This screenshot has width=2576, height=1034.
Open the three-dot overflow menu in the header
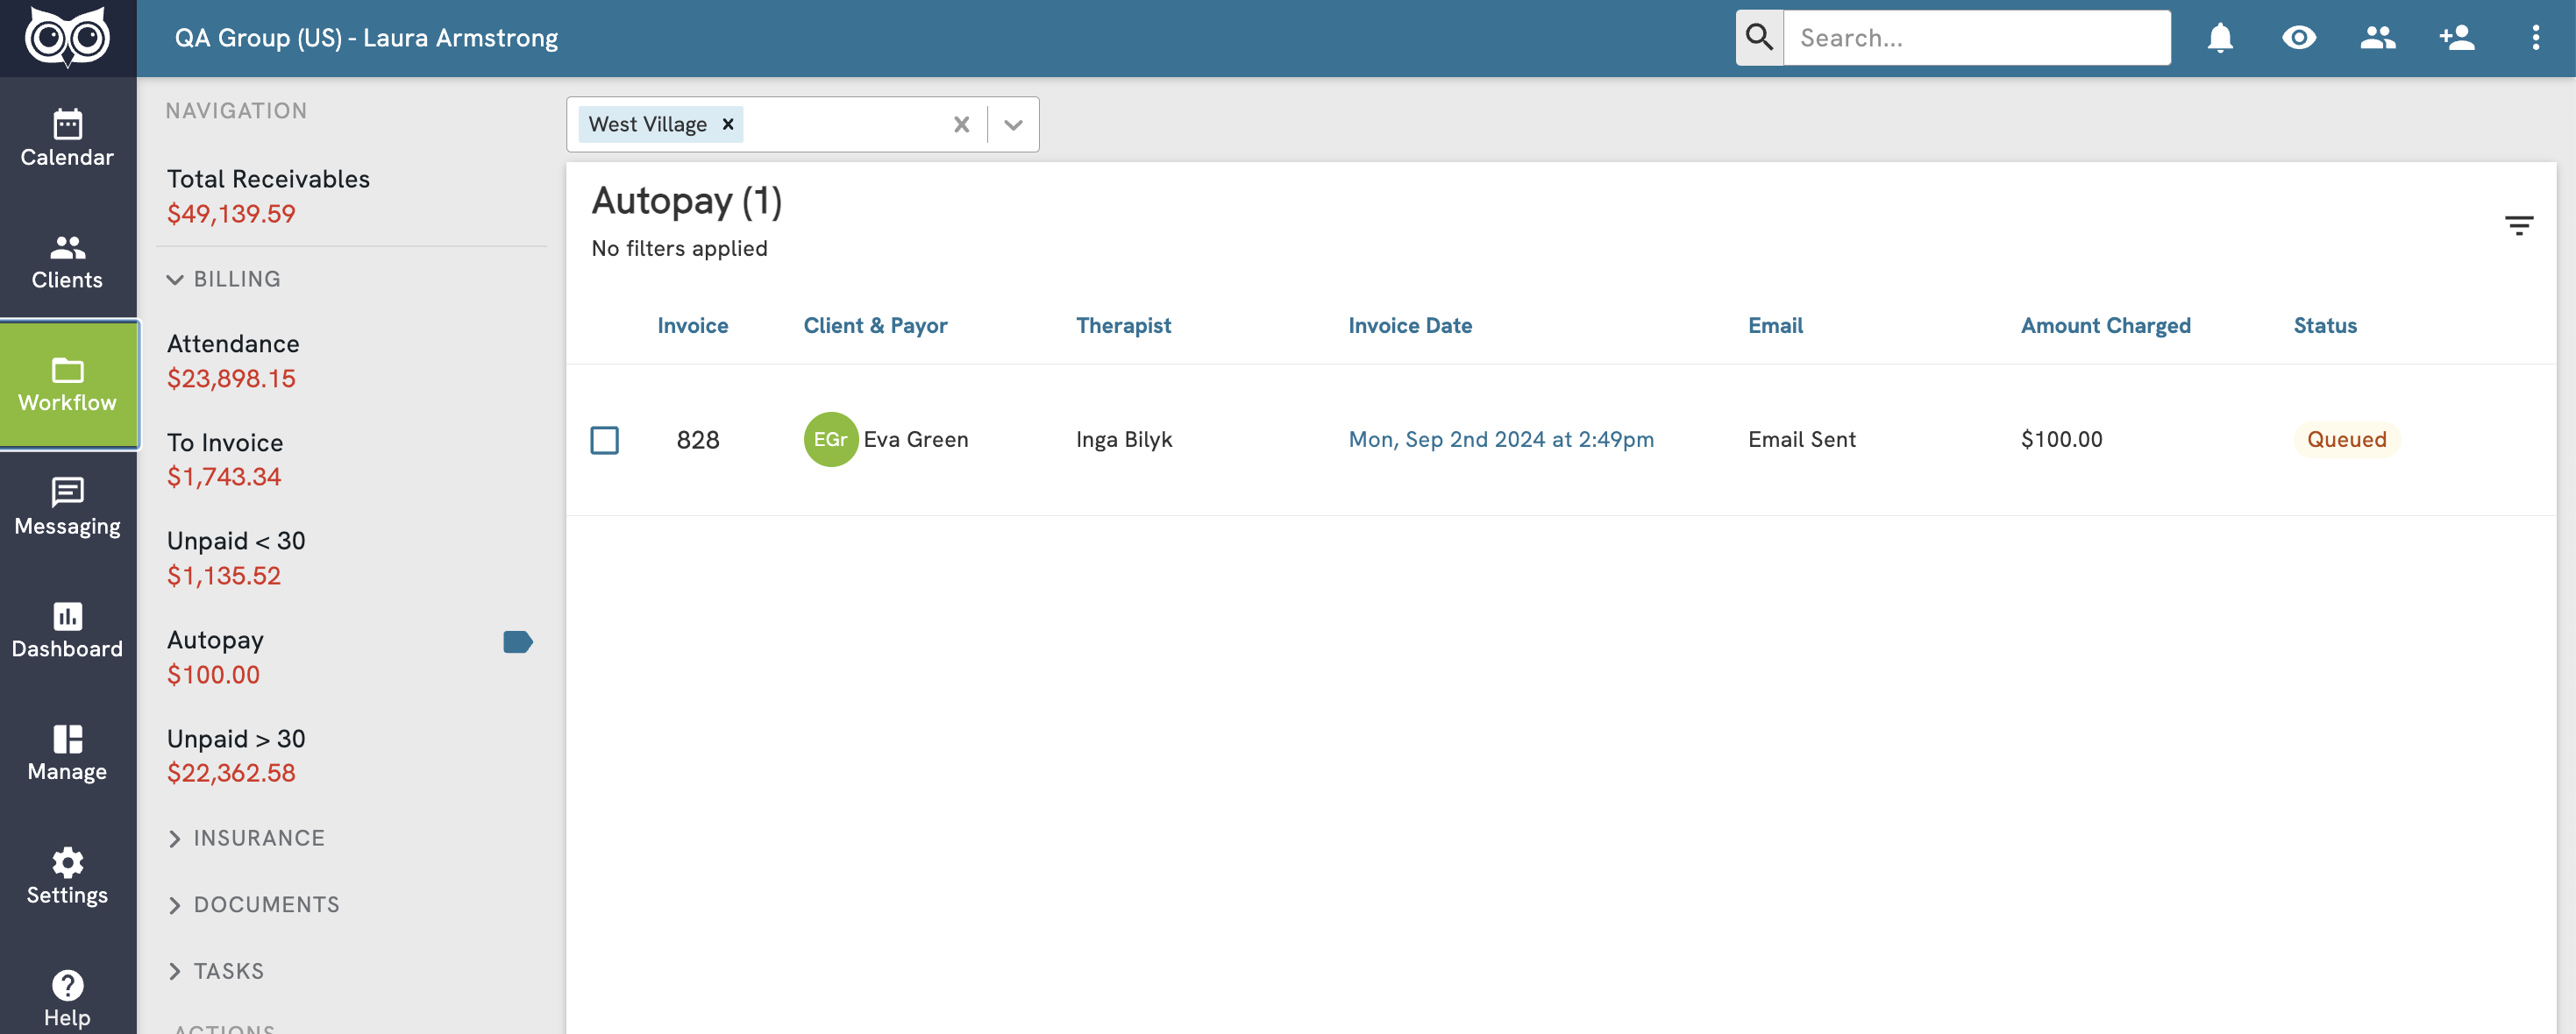(x=2536, y=37)
